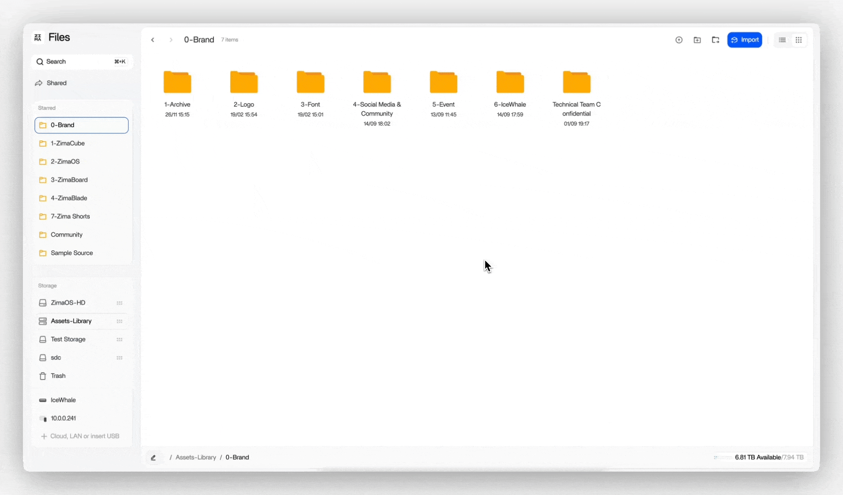The image size is (843, 495).
Task: Open the starred Community folder
Action: pyautogui.click(x=82, y=235)
